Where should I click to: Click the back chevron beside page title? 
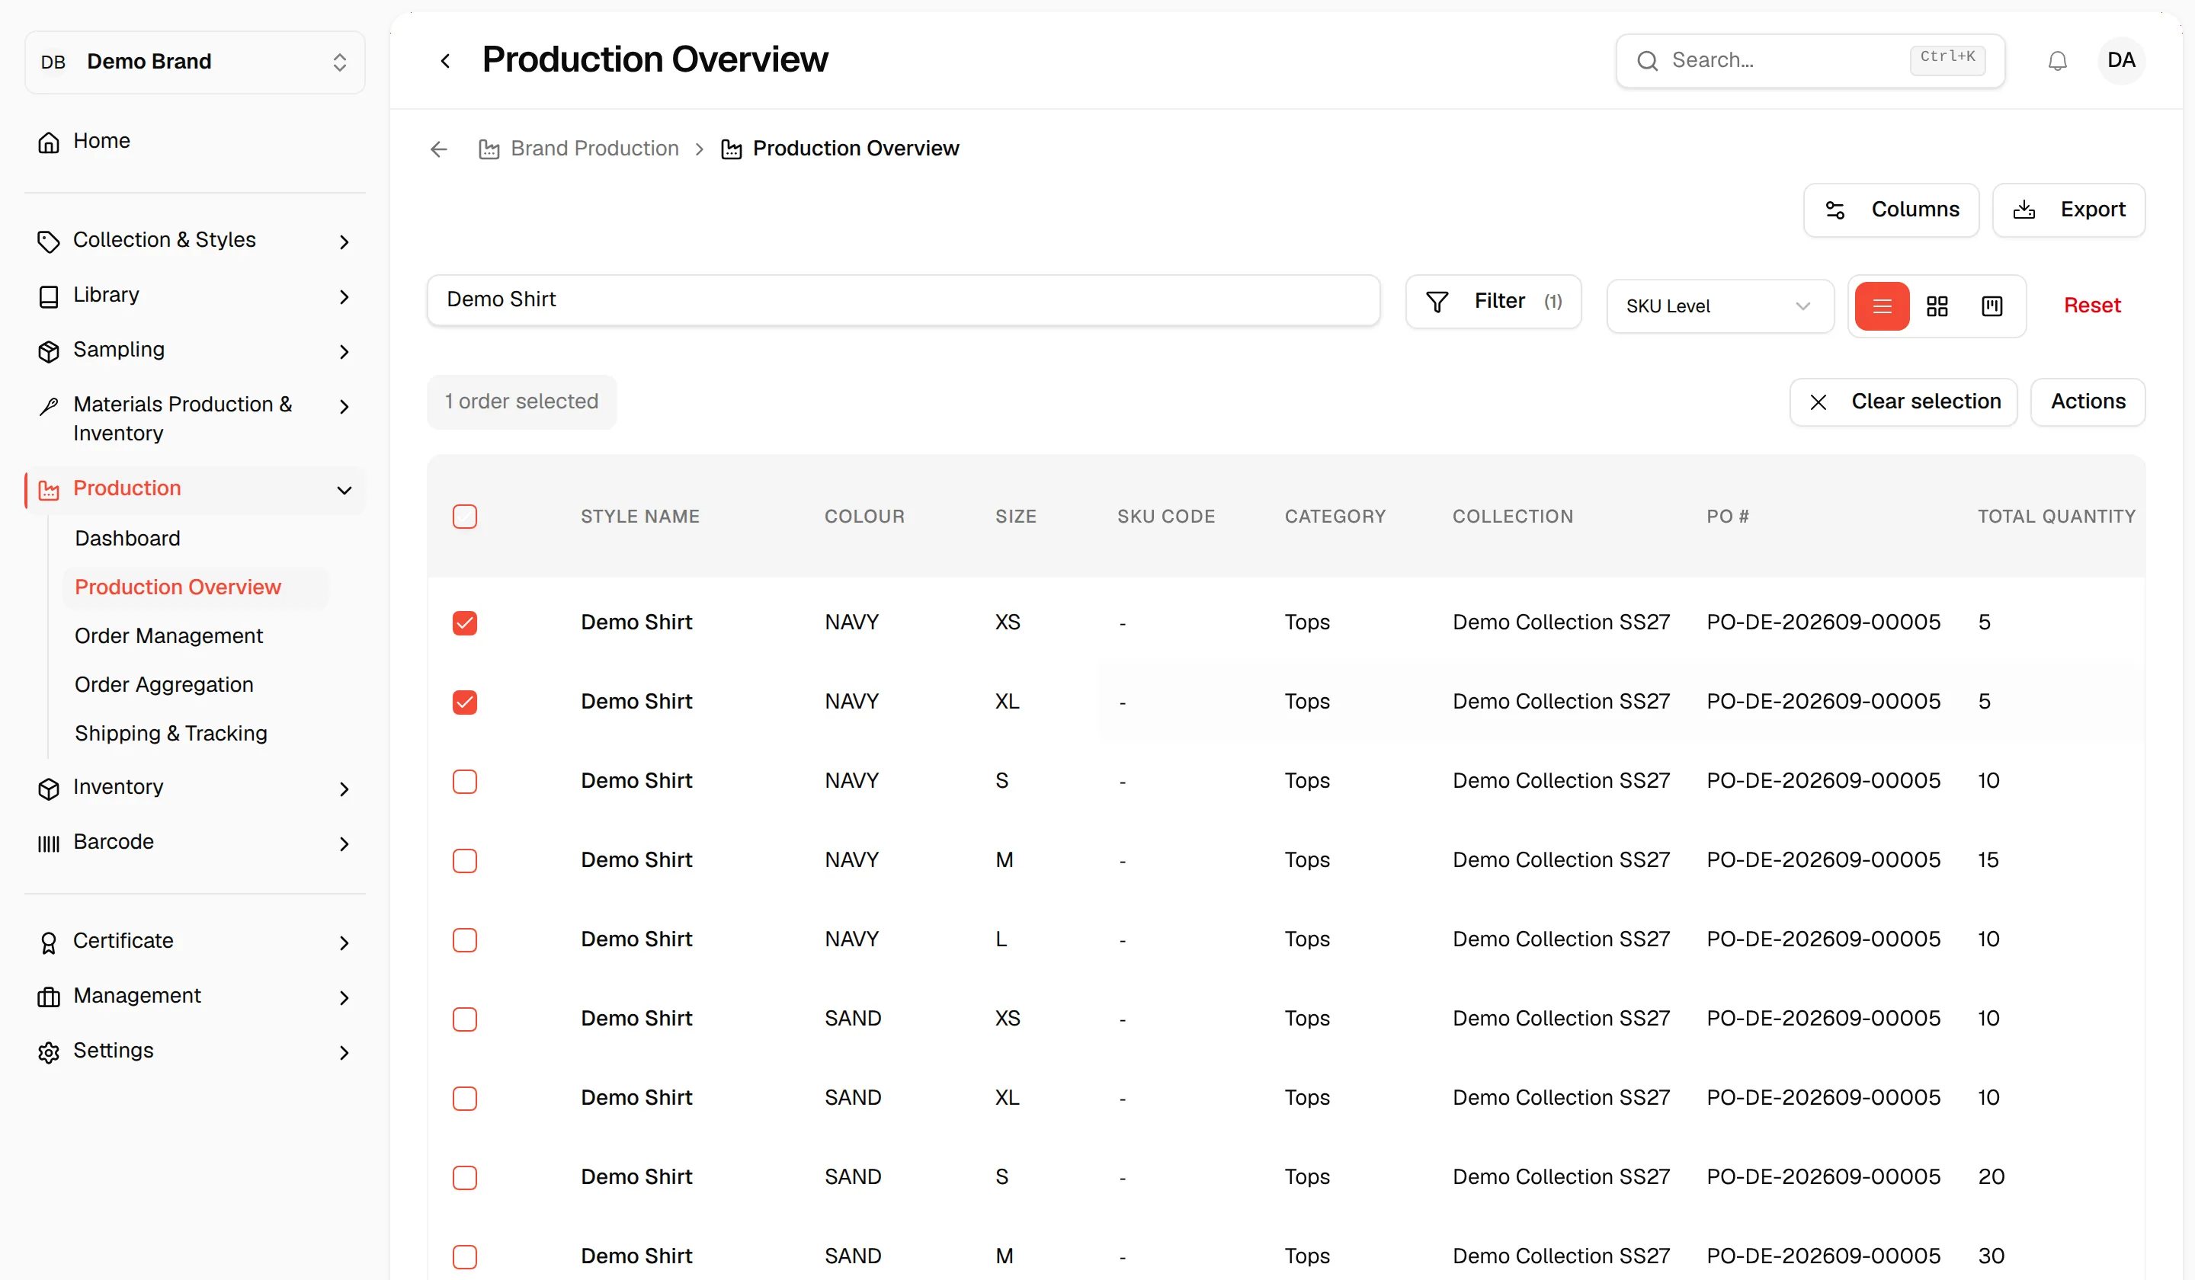pos(445,60)
